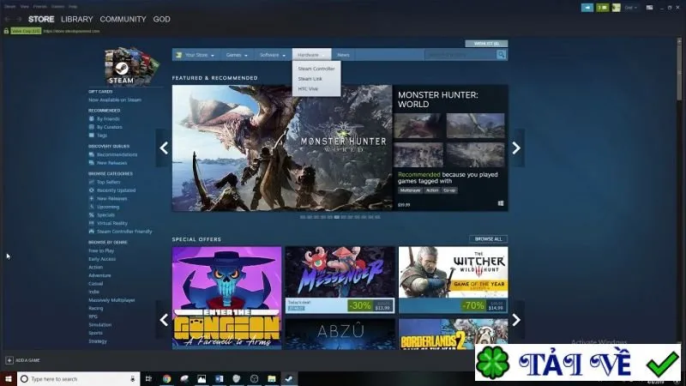This screenshot has width=686, height=386.
Task: Click the Add a Game plus icon
Action: [9, 360]
